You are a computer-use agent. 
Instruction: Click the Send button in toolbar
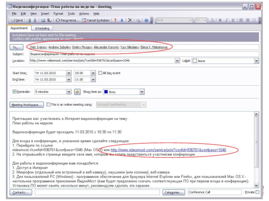17,20
